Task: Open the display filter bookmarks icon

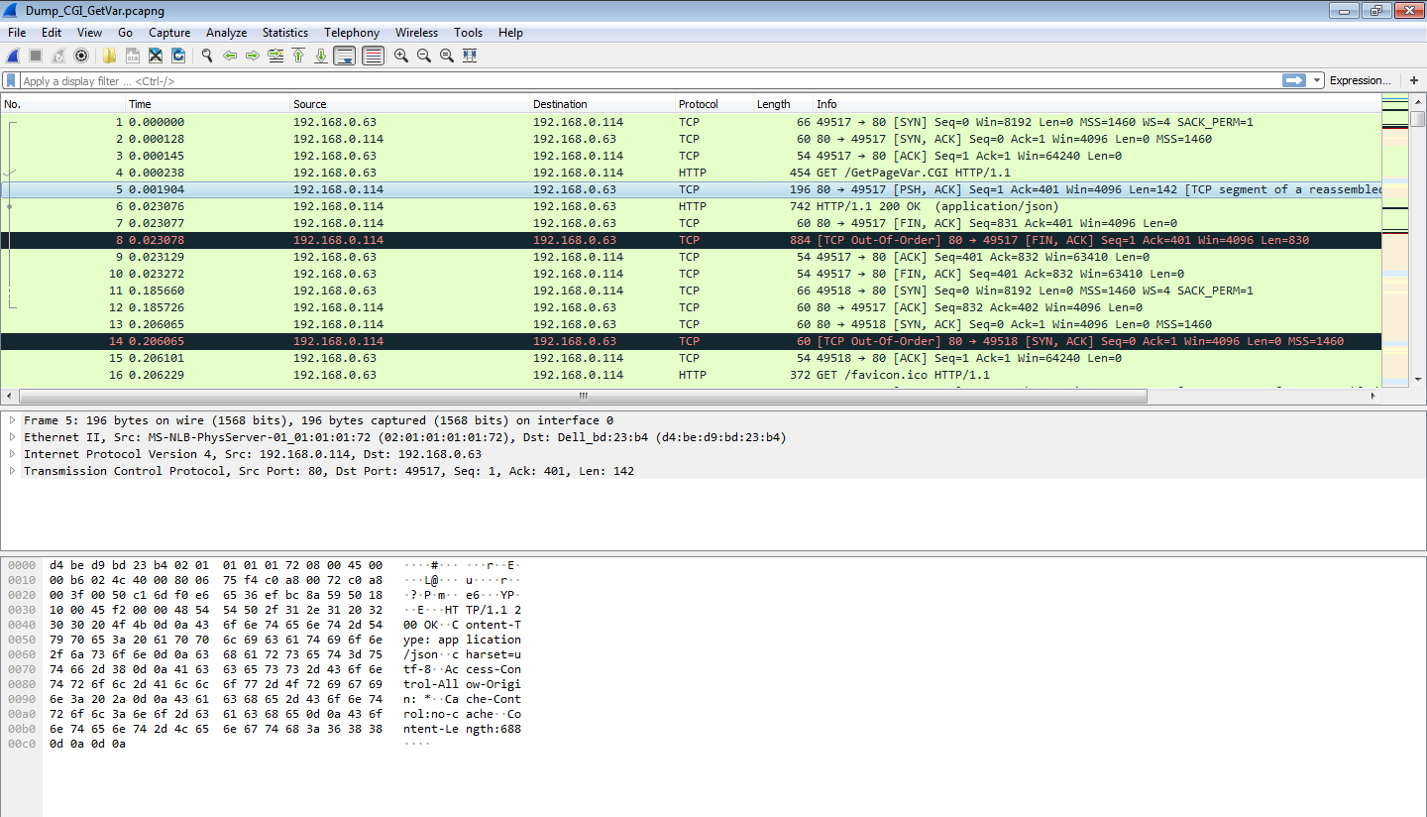Action: 11,80
